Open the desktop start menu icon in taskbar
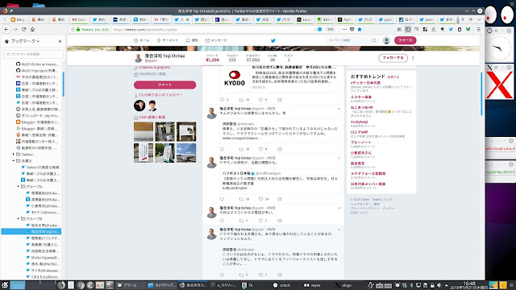The width and height of the screenshot is (516, 290). tap(5, 285)
